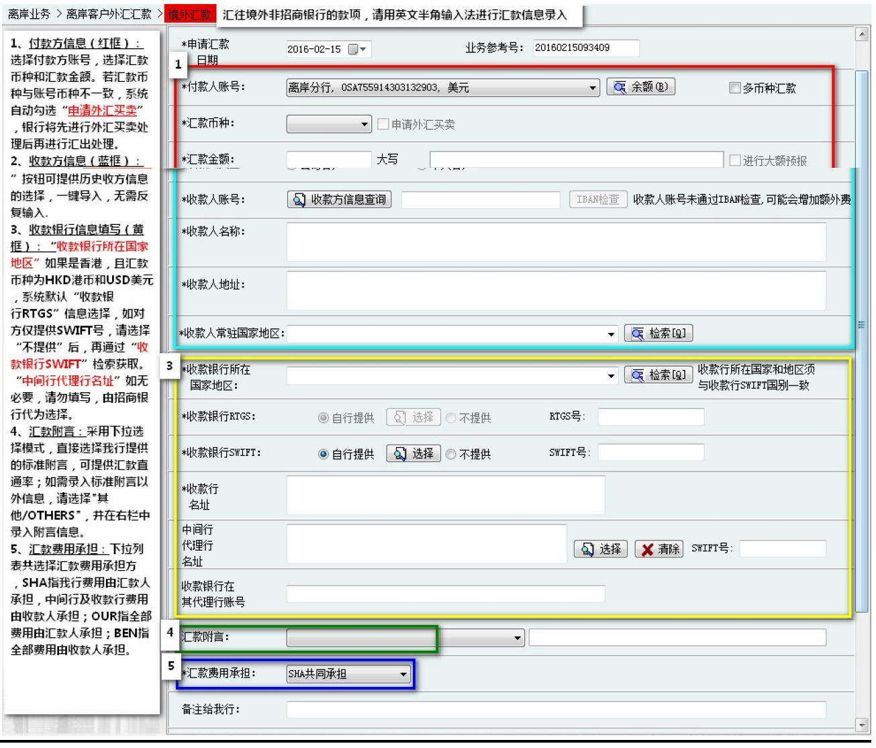The height and width of the screenshot is (748, 876).
Task: Click 检索 next to 收款人常驻国家地区
Action: coord(658,334)
